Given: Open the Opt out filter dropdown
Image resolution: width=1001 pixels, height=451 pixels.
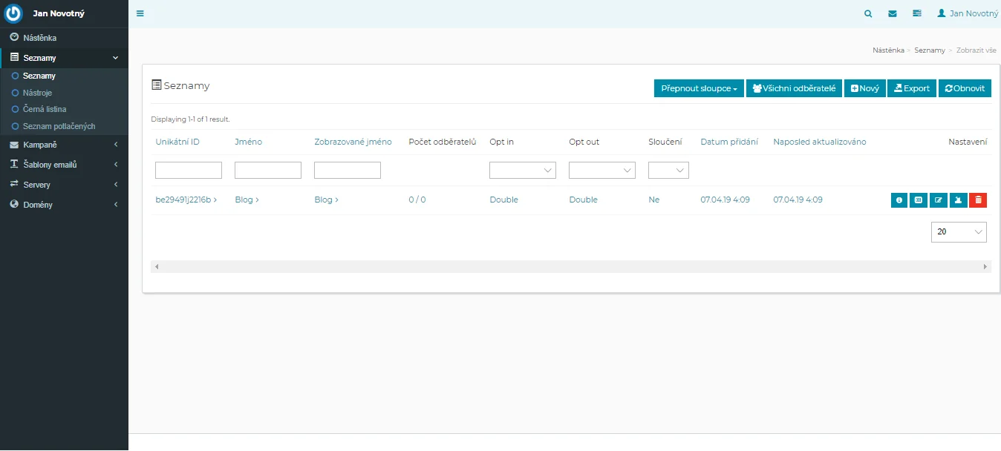Looking at the screenshot, I should pyautogui.click(x=602, y=171).
